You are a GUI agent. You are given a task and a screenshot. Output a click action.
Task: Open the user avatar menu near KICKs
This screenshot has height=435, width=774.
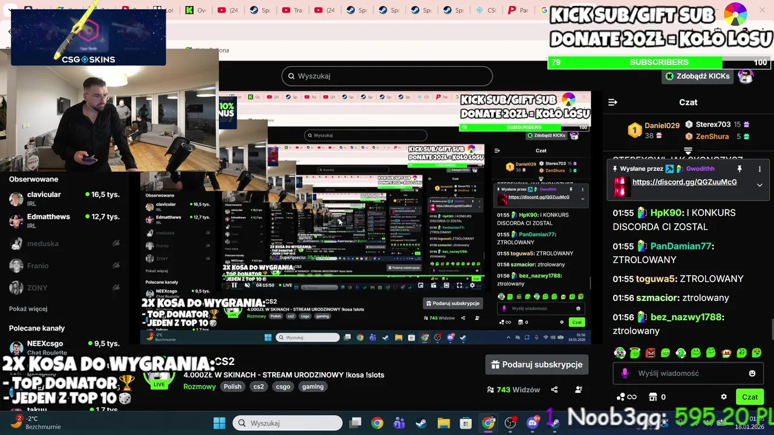tap(746, 76)
